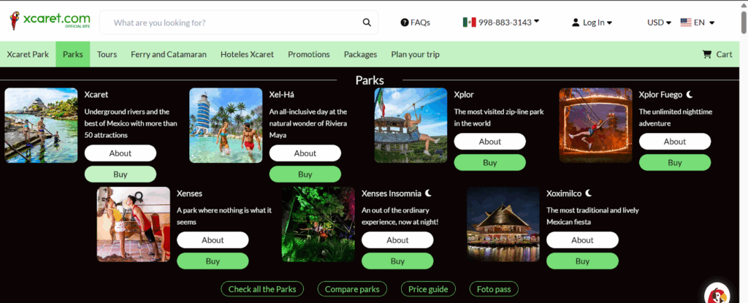Open the Xcaret Park menu item
This screenshot has width=748, height=303.
pos(28,55)
